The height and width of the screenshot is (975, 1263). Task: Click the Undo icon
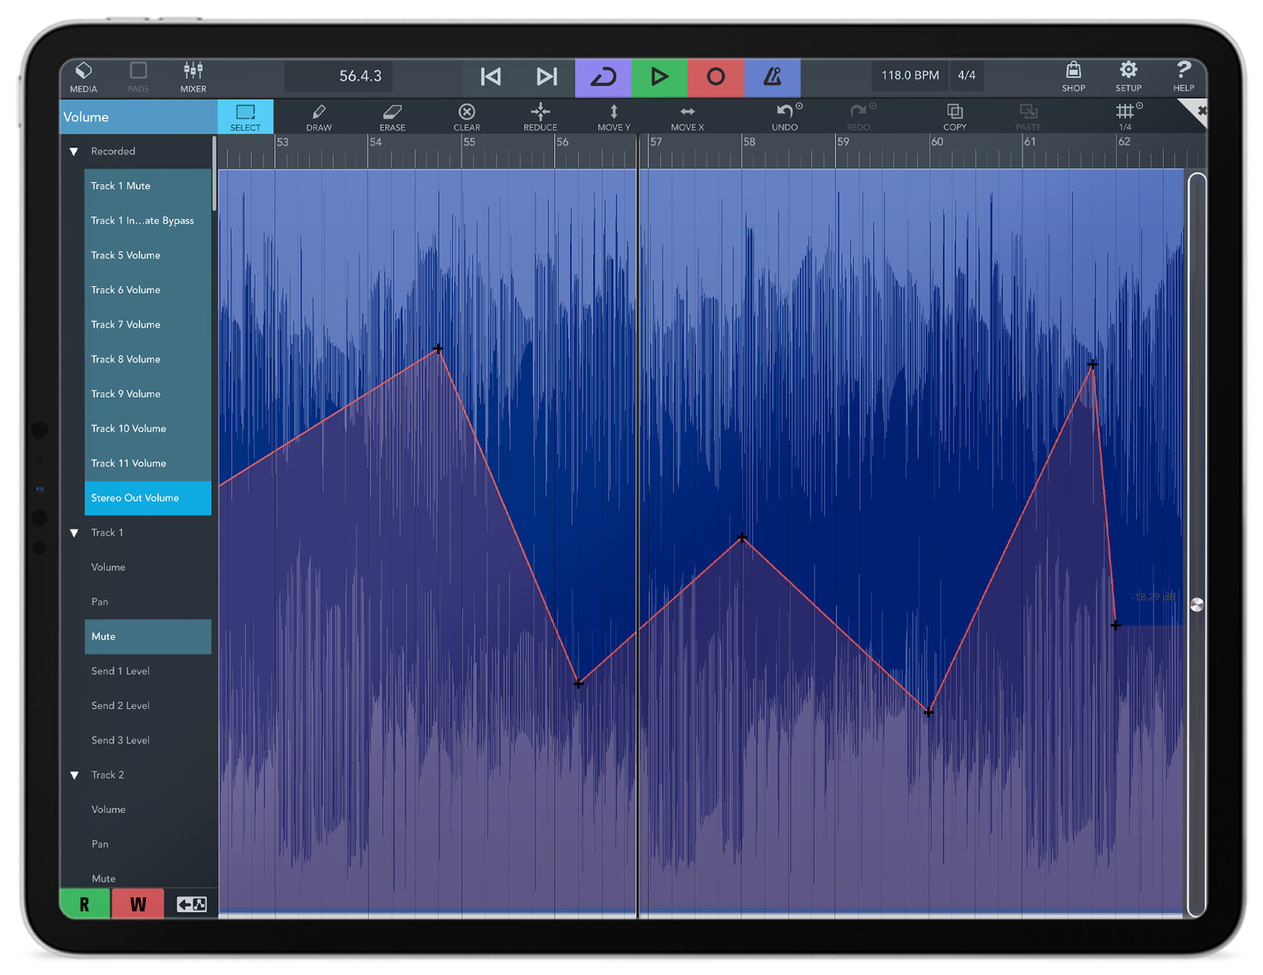(784, 116)
